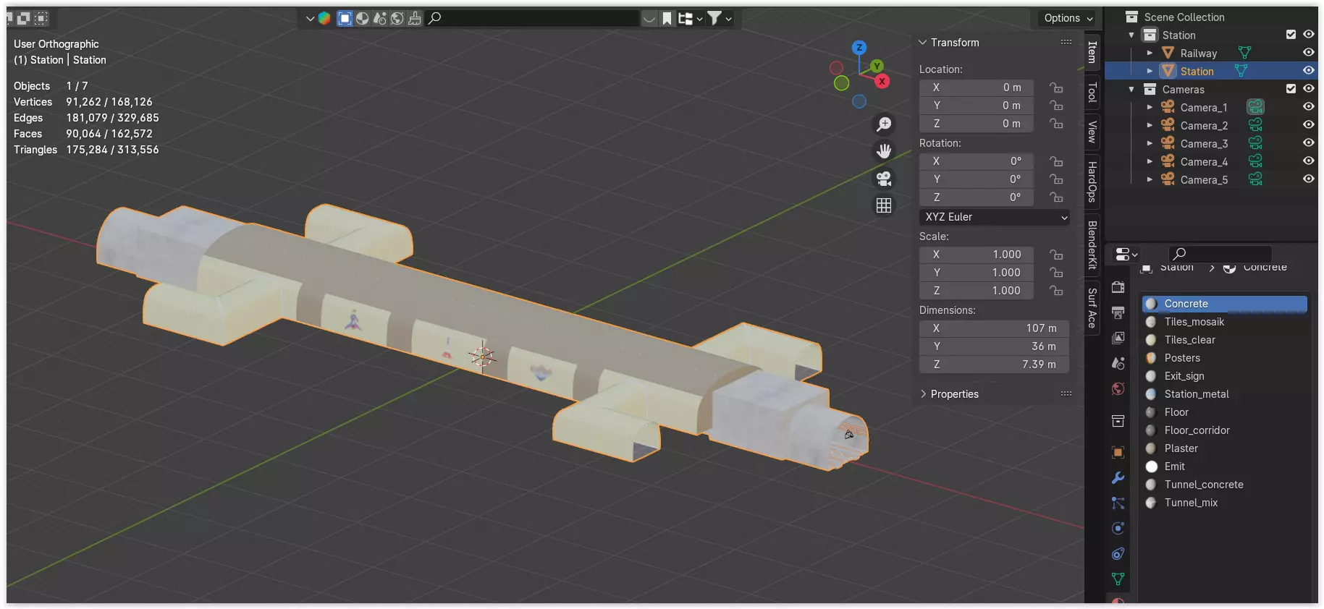Click the Railway mesh data icon
The image size is (1324, 609).
1244,53
